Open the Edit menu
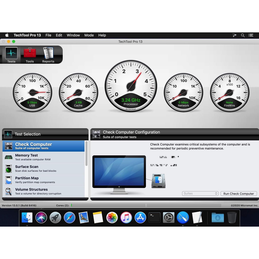 coord(59,35)
